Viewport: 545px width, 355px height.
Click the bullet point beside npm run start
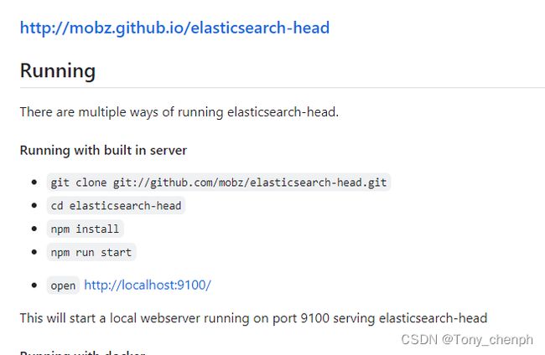[x=34, y=252]
